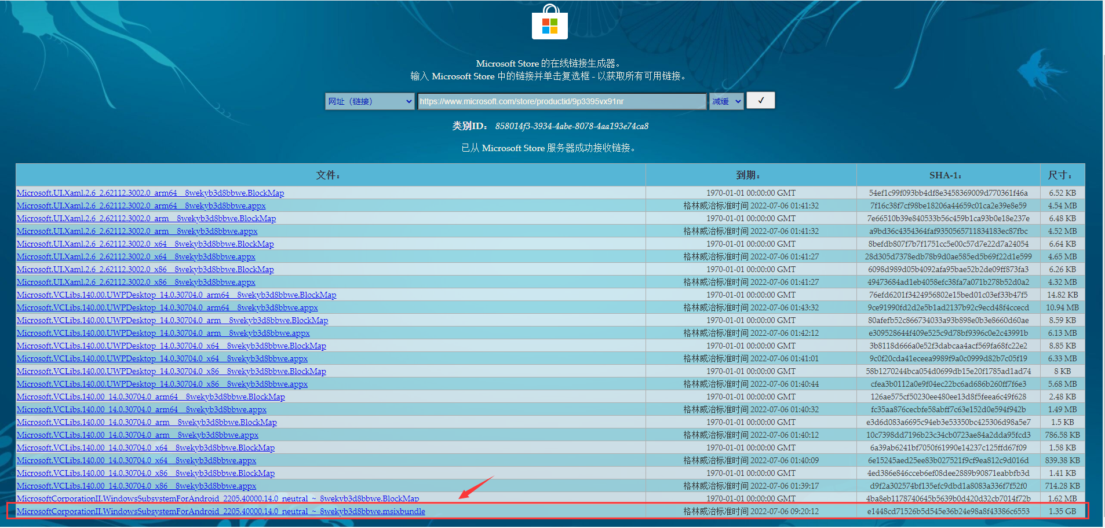Click the 文件 column header
The image size is (1105, 528).
click(328, 175)
